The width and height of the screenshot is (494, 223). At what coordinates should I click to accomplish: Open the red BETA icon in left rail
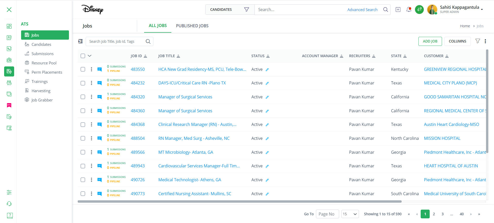pos(9,105)
